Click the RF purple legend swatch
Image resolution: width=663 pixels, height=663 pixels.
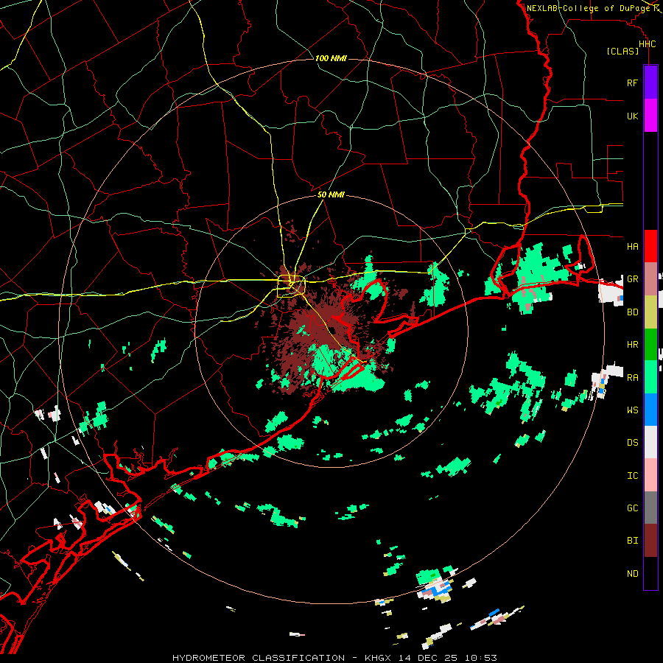click(650, 83)
